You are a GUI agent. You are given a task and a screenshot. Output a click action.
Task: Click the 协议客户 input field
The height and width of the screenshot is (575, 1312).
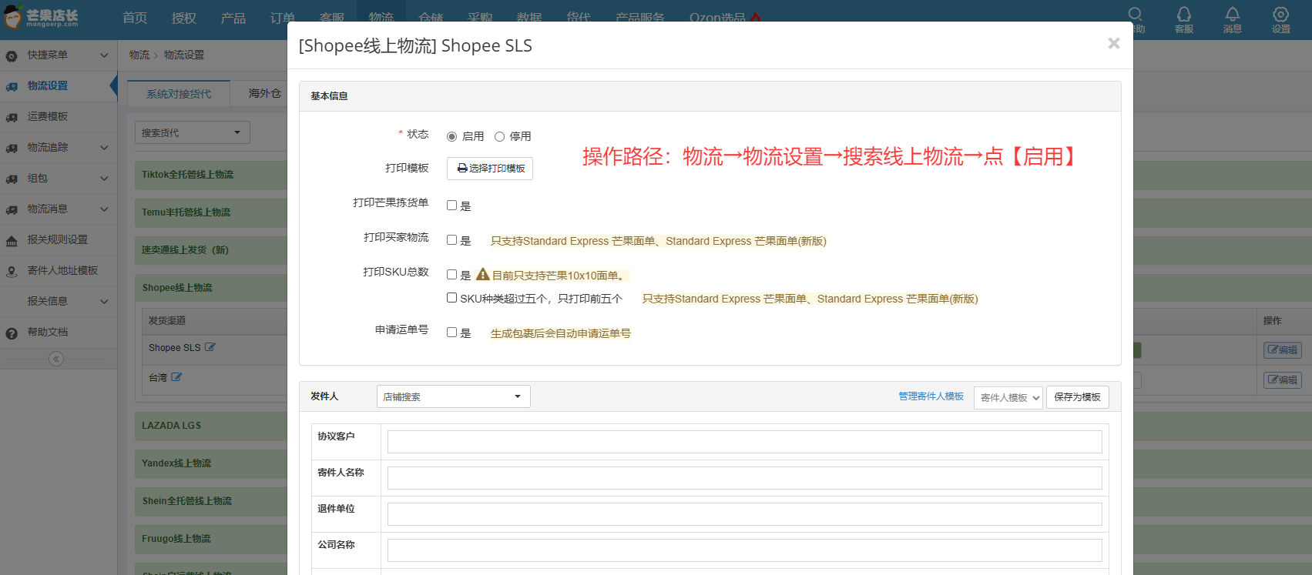click(744, 442)
